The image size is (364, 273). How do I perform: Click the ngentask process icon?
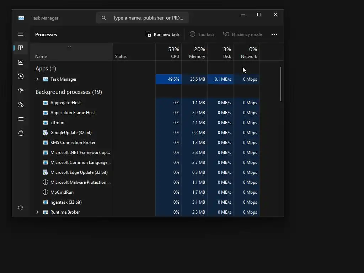click(45, 202)
